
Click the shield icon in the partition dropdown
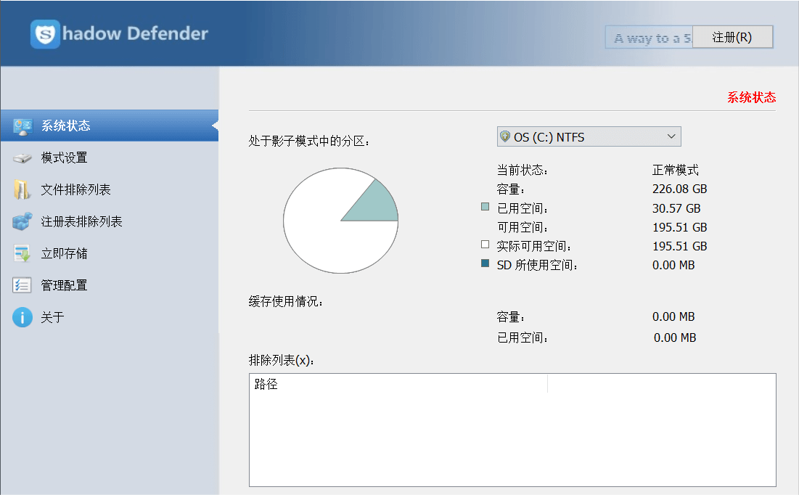(x=505, y=136)
